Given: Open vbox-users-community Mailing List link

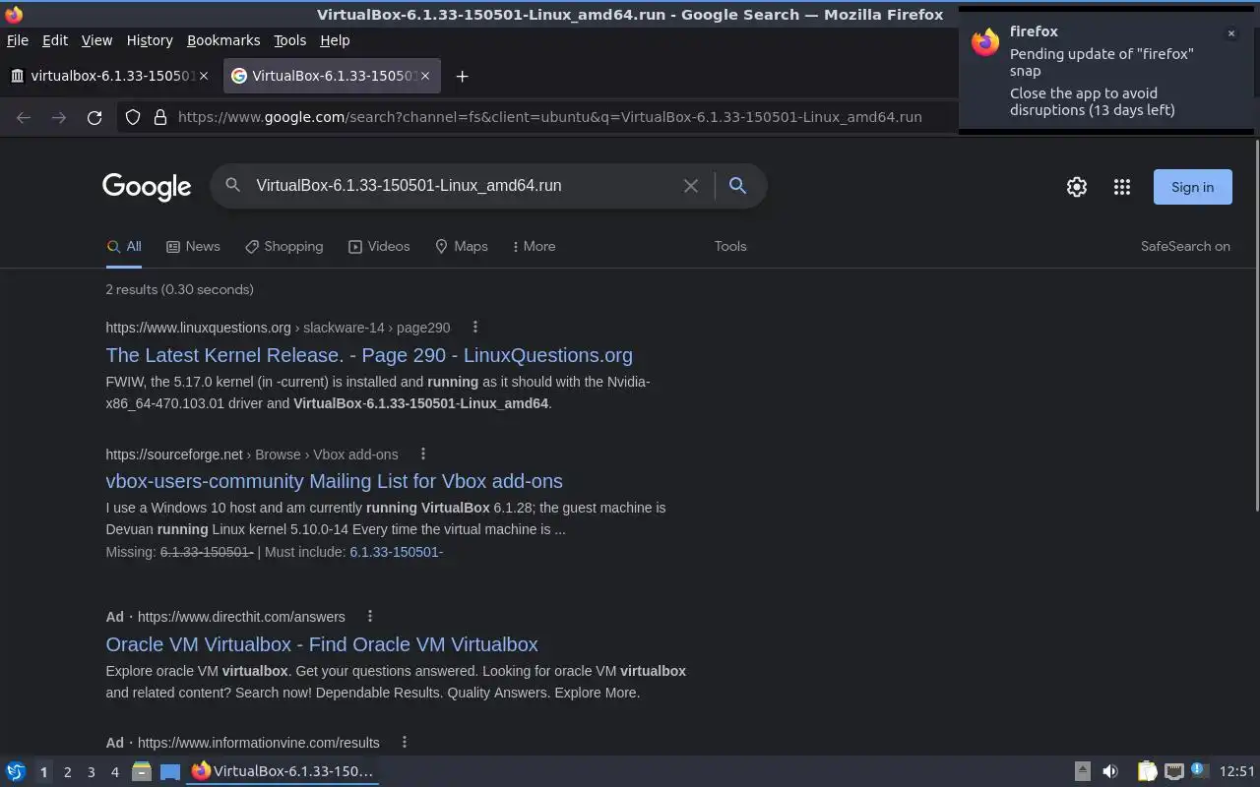Looking at the screenshot, I should (335, 481).
